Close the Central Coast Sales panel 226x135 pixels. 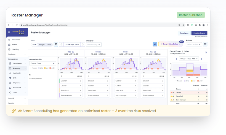click(206, 52)
